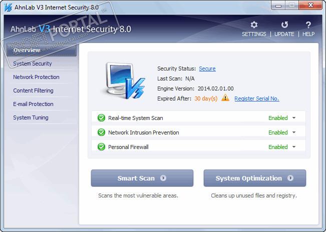Image resolution: width=326 pixels, height=232 pixels.
Task: Click green check icon for Real-time System Scan
Action: [101, 118]
